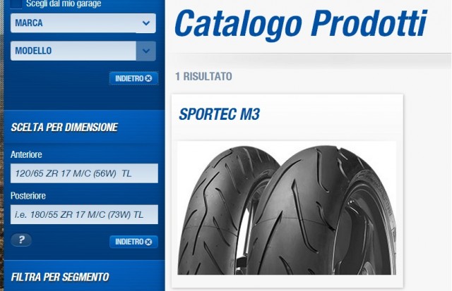Focus the Anteriore tire size field
Image resolution: width=452 pixels, height=291 pixels.
84,173
